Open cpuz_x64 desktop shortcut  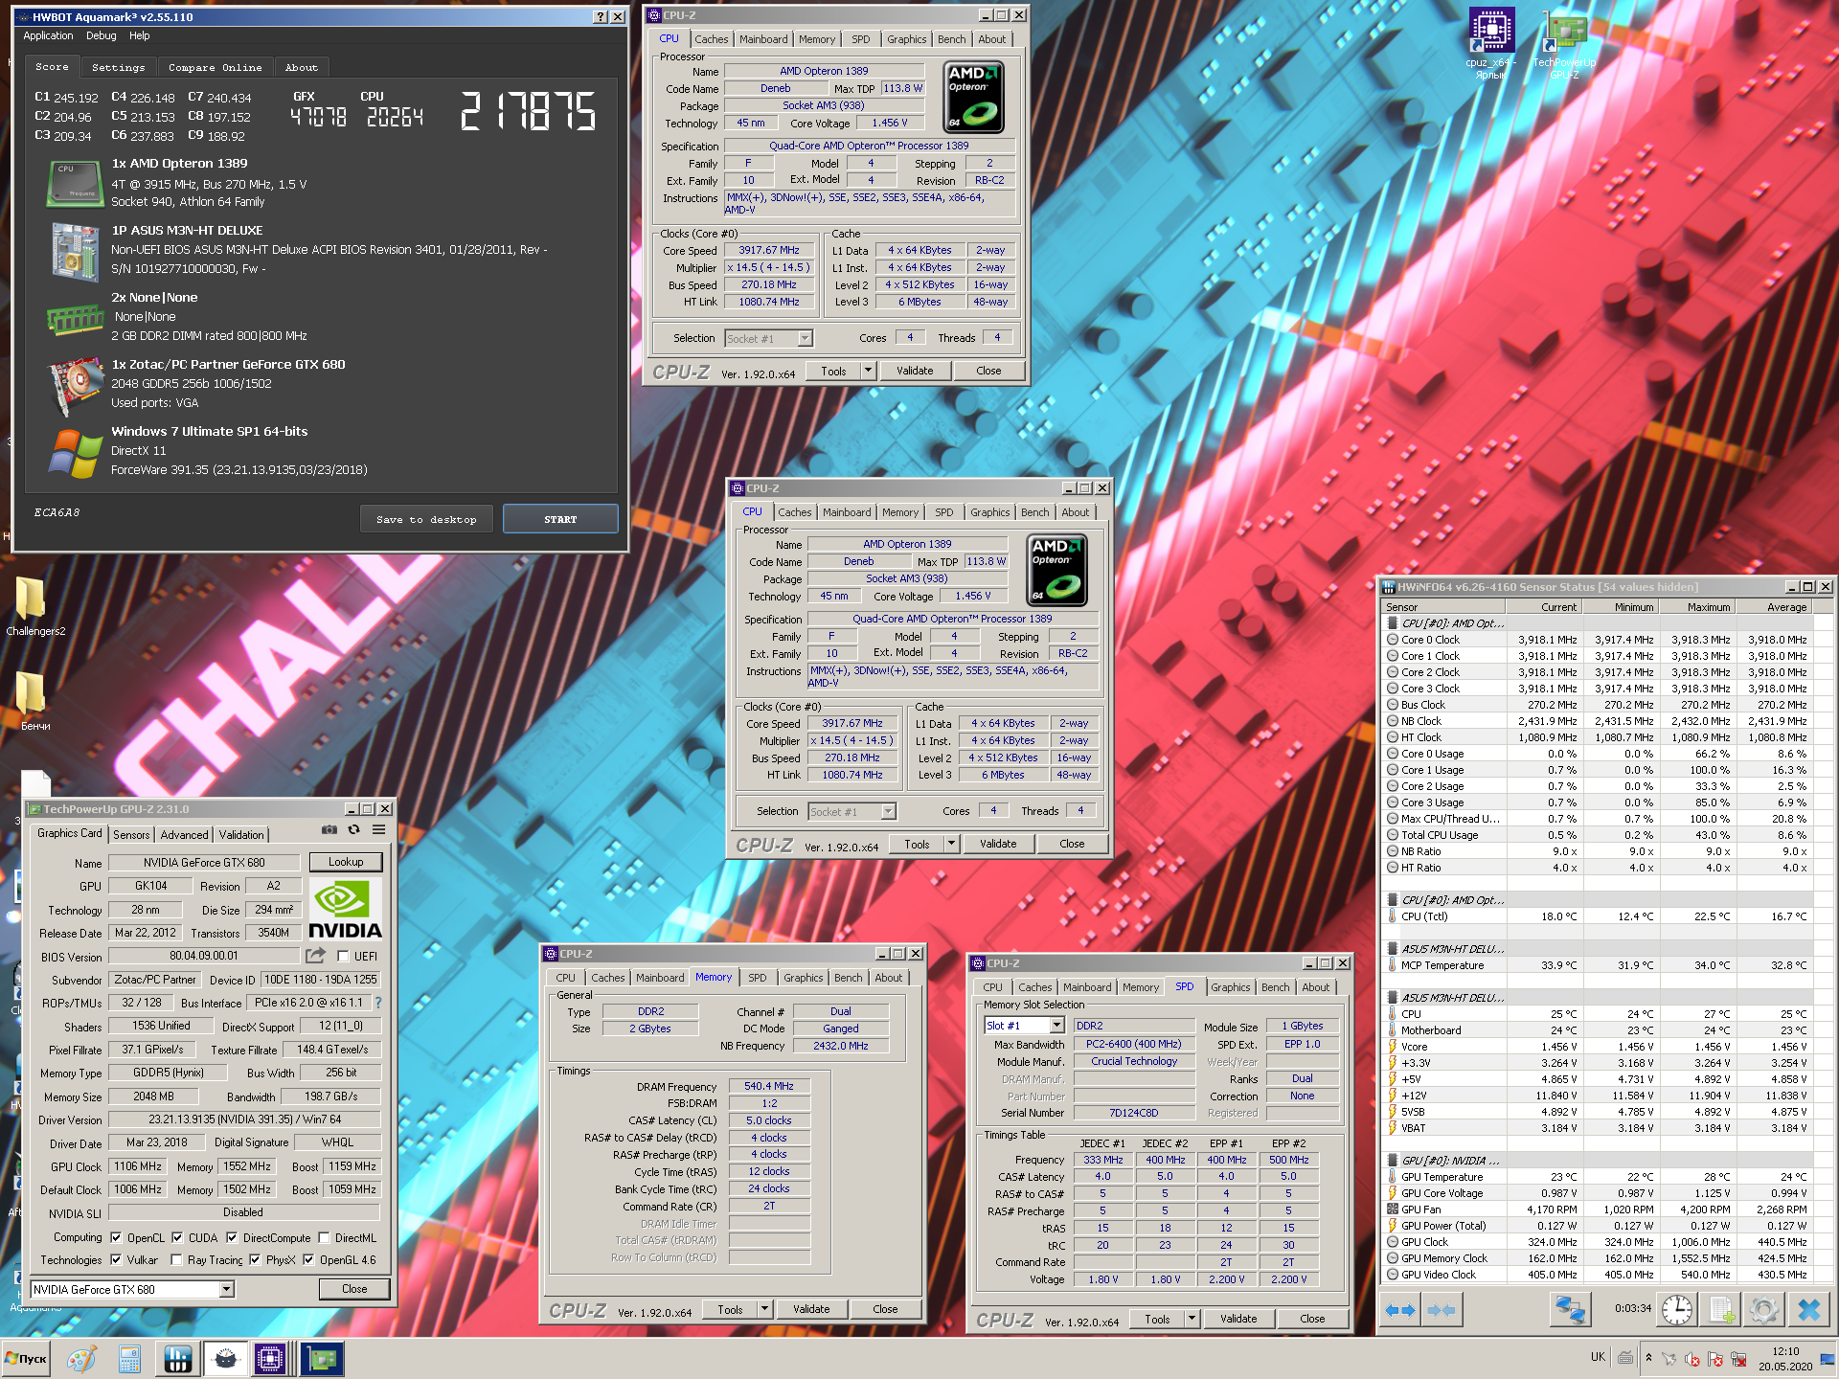point(1491,43)
